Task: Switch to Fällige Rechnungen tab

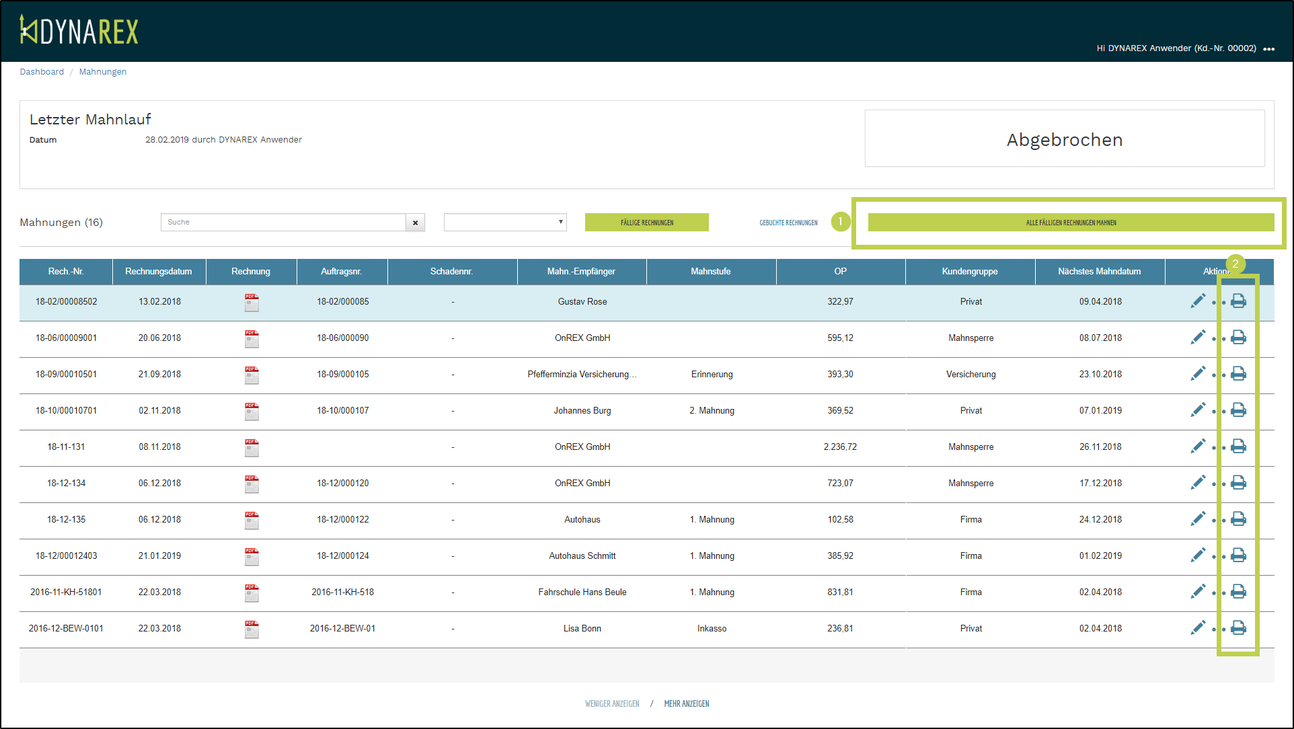Action: 646,223
